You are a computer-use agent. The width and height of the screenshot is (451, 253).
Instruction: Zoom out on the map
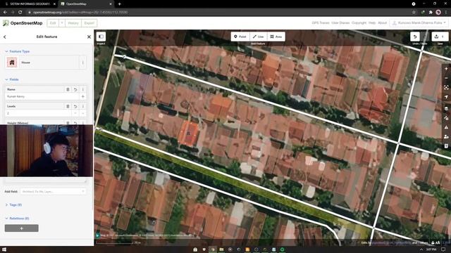click(x=446, y=78)
